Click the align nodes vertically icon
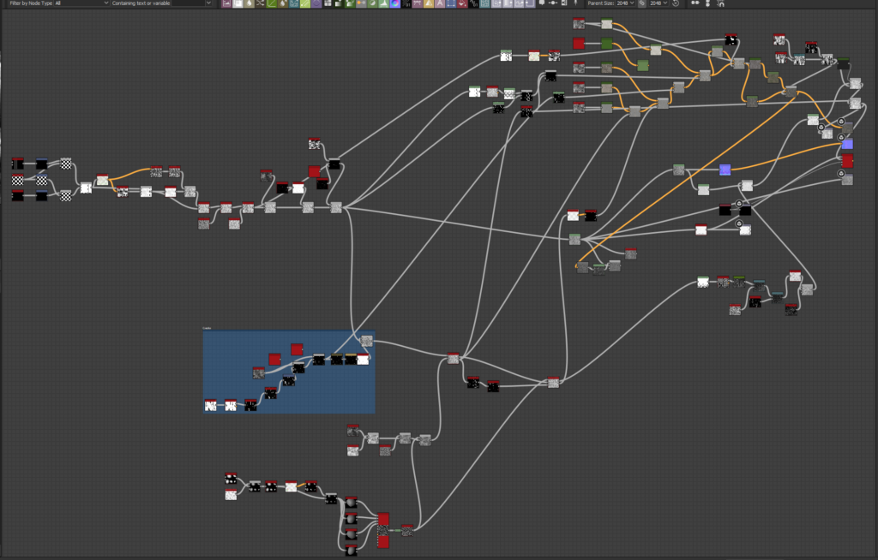The image size is (878, 560). (707, 3)
